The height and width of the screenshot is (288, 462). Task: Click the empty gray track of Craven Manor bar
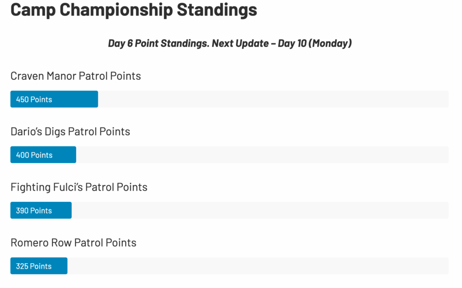coord(273,99)
